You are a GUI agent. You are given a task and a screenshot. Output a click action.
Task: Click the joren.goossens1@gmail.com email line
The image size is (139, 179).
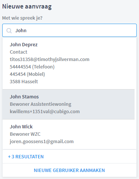click(x=42, y=142)
